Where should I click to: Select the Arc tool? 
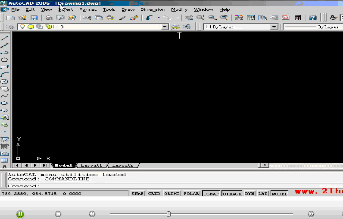pyautogui.click(x=4, y=74)
